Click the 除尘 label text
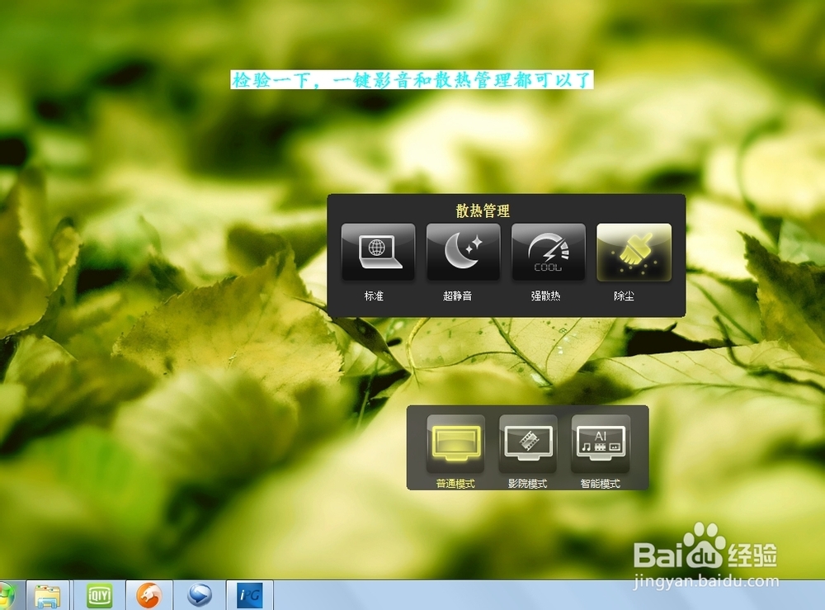Image resolution: width=825 pixels, height=610 pixels. [624, 296]
